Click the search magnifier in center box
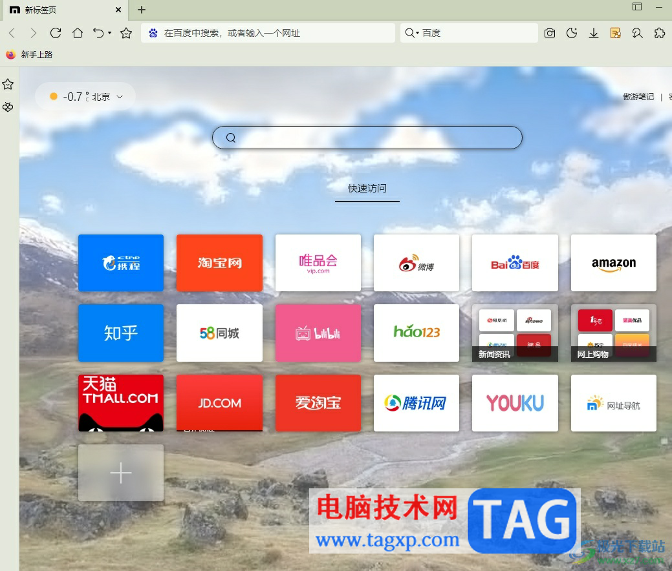This screenshot has height=571, width=672. click(230, 138)
